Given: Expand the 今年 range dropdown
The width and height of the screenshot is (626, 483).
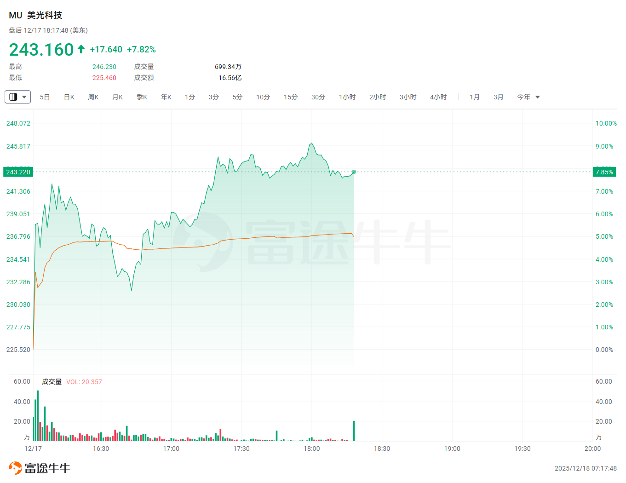Looking at the screenshot, I should click(528, 97).
